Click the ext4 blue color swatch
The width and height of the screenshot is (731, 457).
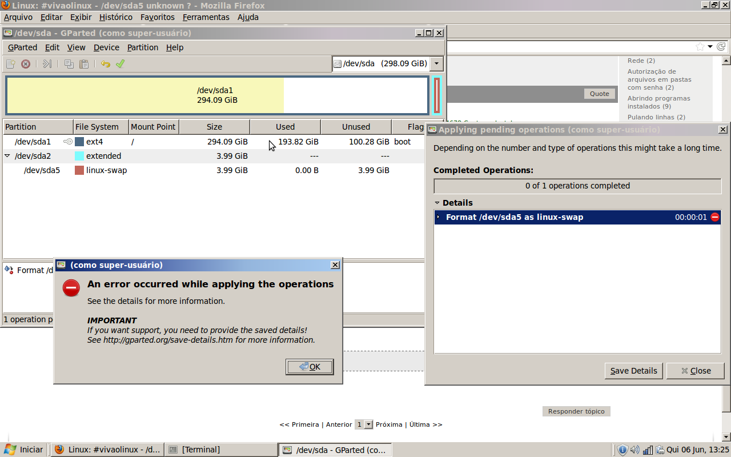79,142
